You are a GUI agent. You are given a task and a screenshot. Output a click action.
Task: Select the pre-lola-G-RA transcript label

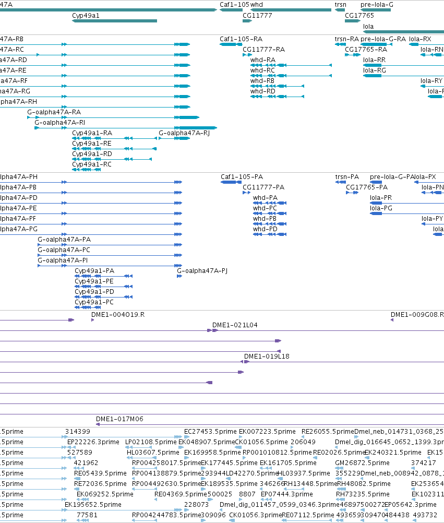coord(383,39)
